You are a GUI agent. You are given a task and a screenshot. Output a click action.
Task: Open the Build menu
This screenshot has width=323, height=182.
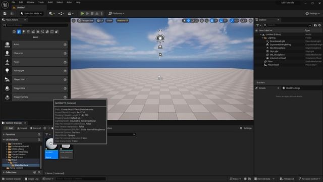click(50, 2)
